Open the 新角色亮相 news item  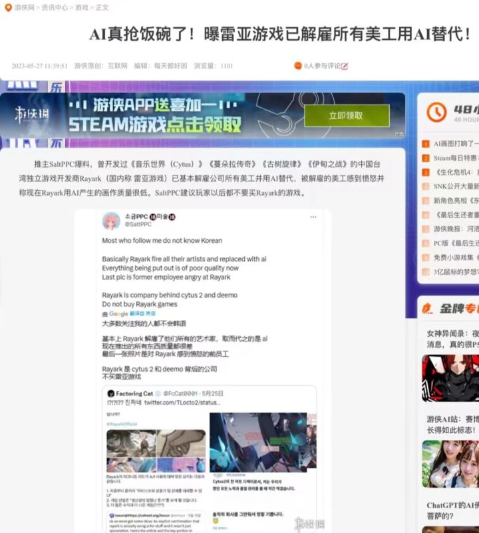click(456, 200)
